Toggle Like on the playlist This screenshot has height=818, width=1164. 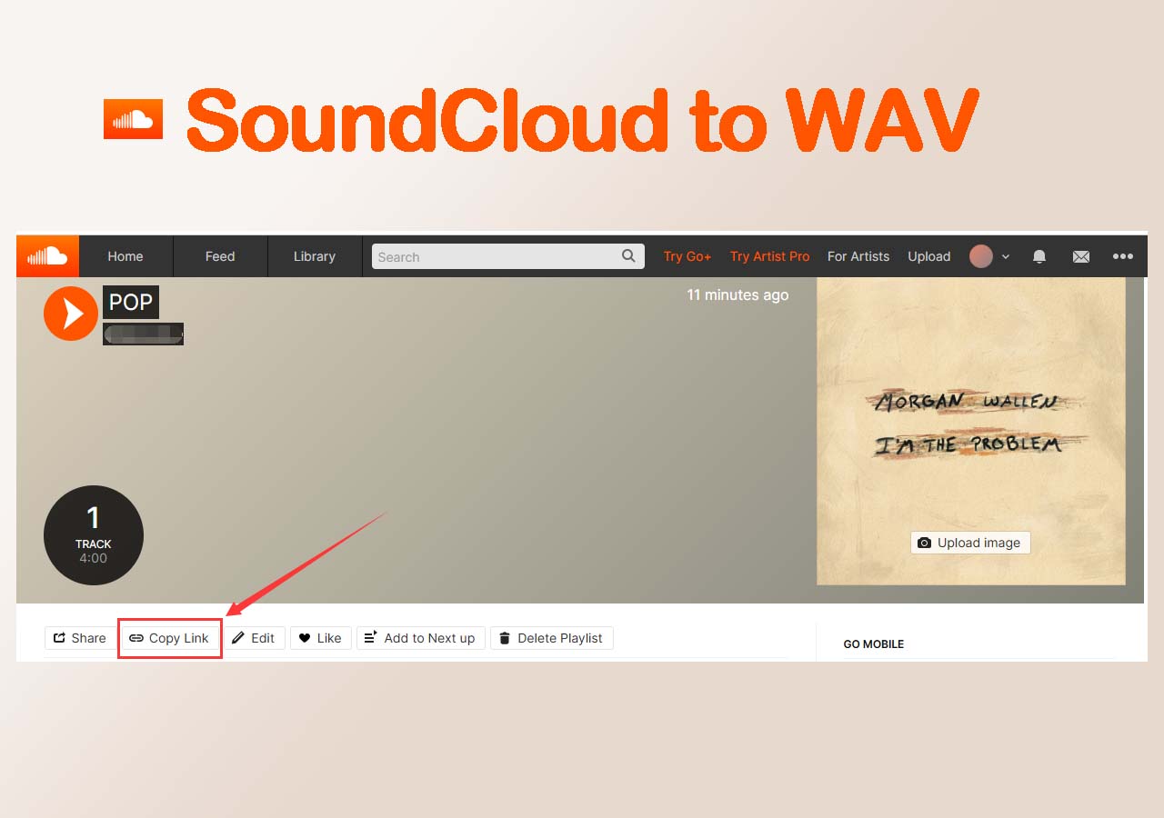(x=321, y=638)
